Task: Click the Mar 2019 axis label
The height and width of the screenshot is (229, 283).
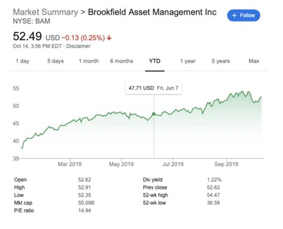Action: click(x=70, y=164)
